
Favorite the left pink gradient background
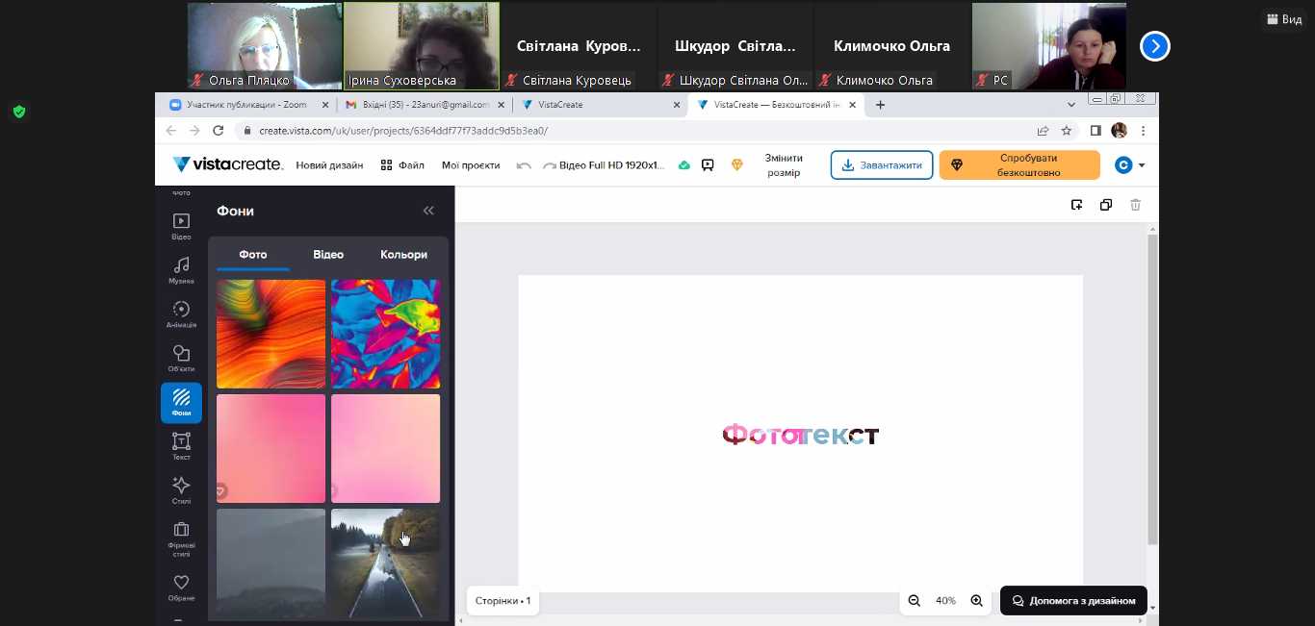click(x=220, y=491)
